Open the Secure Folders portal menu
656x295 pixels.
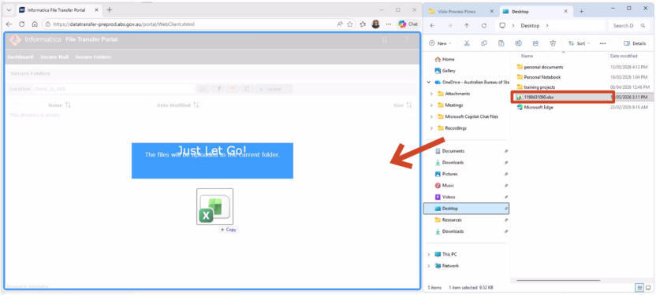coord(93,57)
